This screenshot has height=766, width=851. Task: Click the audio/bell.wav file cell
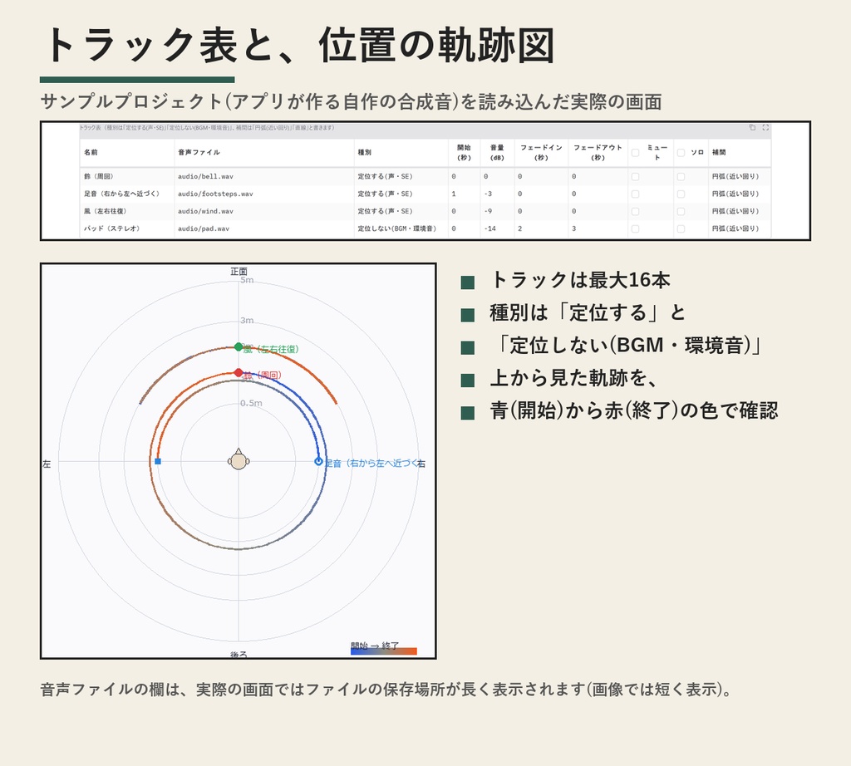pyautogui.click(x=264, y=177)
